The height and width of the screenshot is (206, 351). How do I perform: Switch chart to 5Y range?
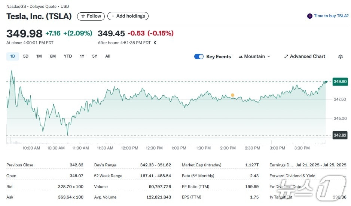(x=95, y=56)
